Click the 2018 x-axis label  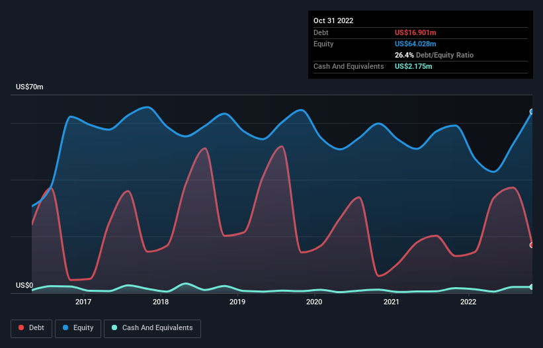pyautogui.click(x=161, y=302)
